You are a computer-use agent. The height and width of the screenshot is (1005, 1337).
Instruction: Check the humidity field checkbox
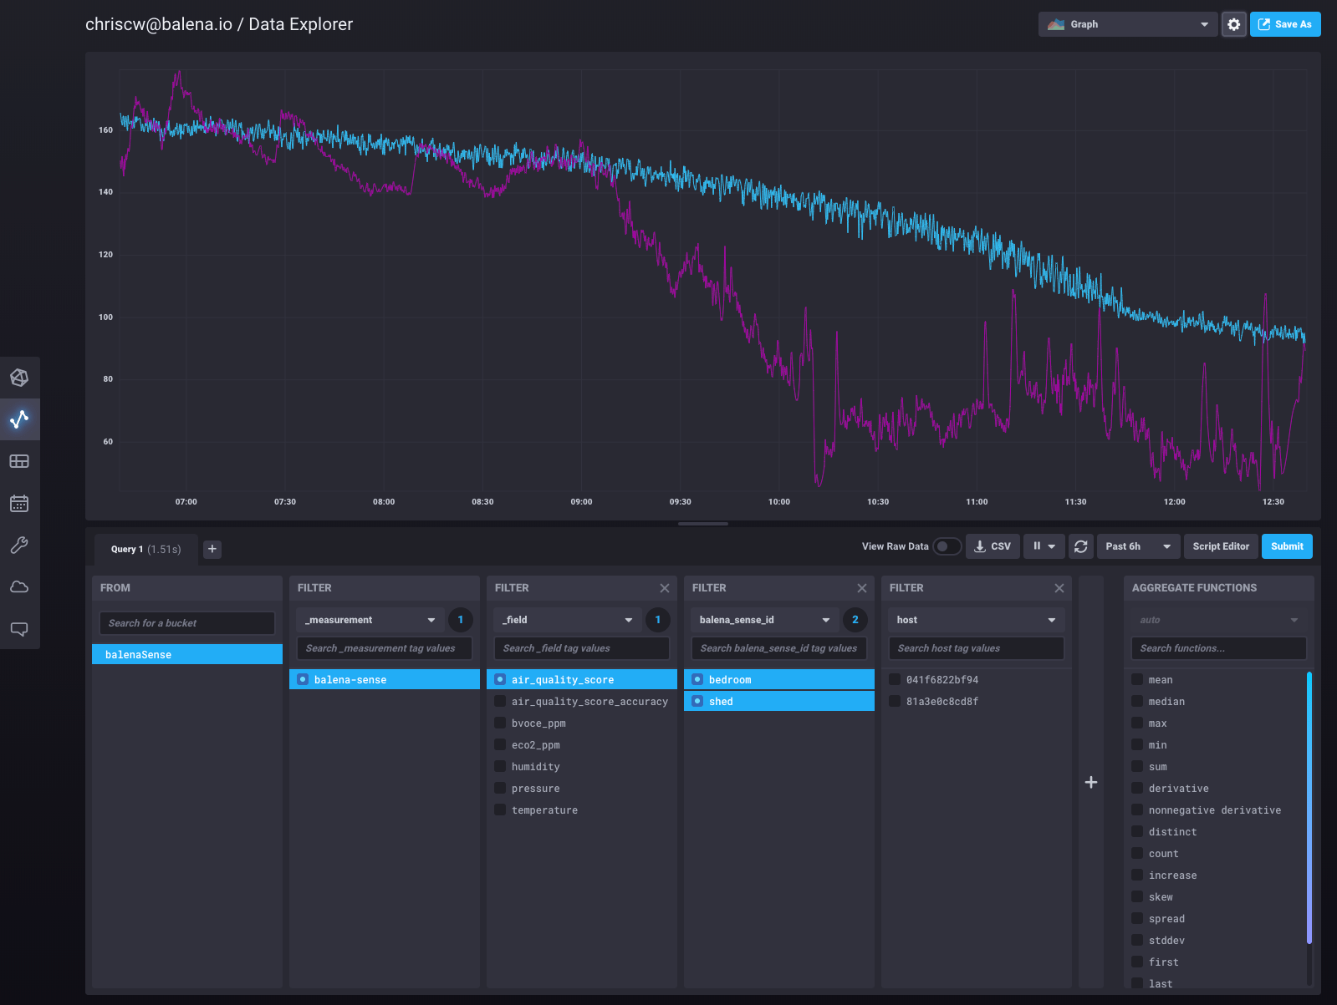tap(500, 766)
